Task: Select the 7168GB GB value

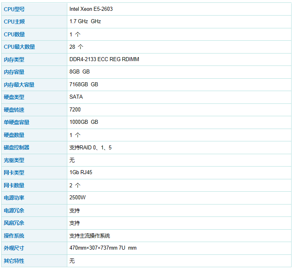Action: click(x=84, y=84)
